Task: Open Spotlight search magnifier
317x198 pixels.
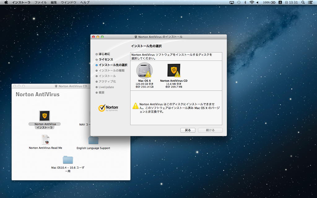Action: [303, 2]
